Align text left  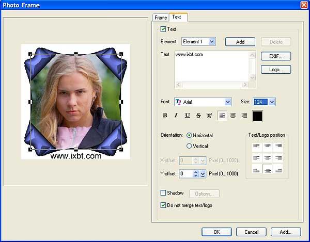point(222,116)
